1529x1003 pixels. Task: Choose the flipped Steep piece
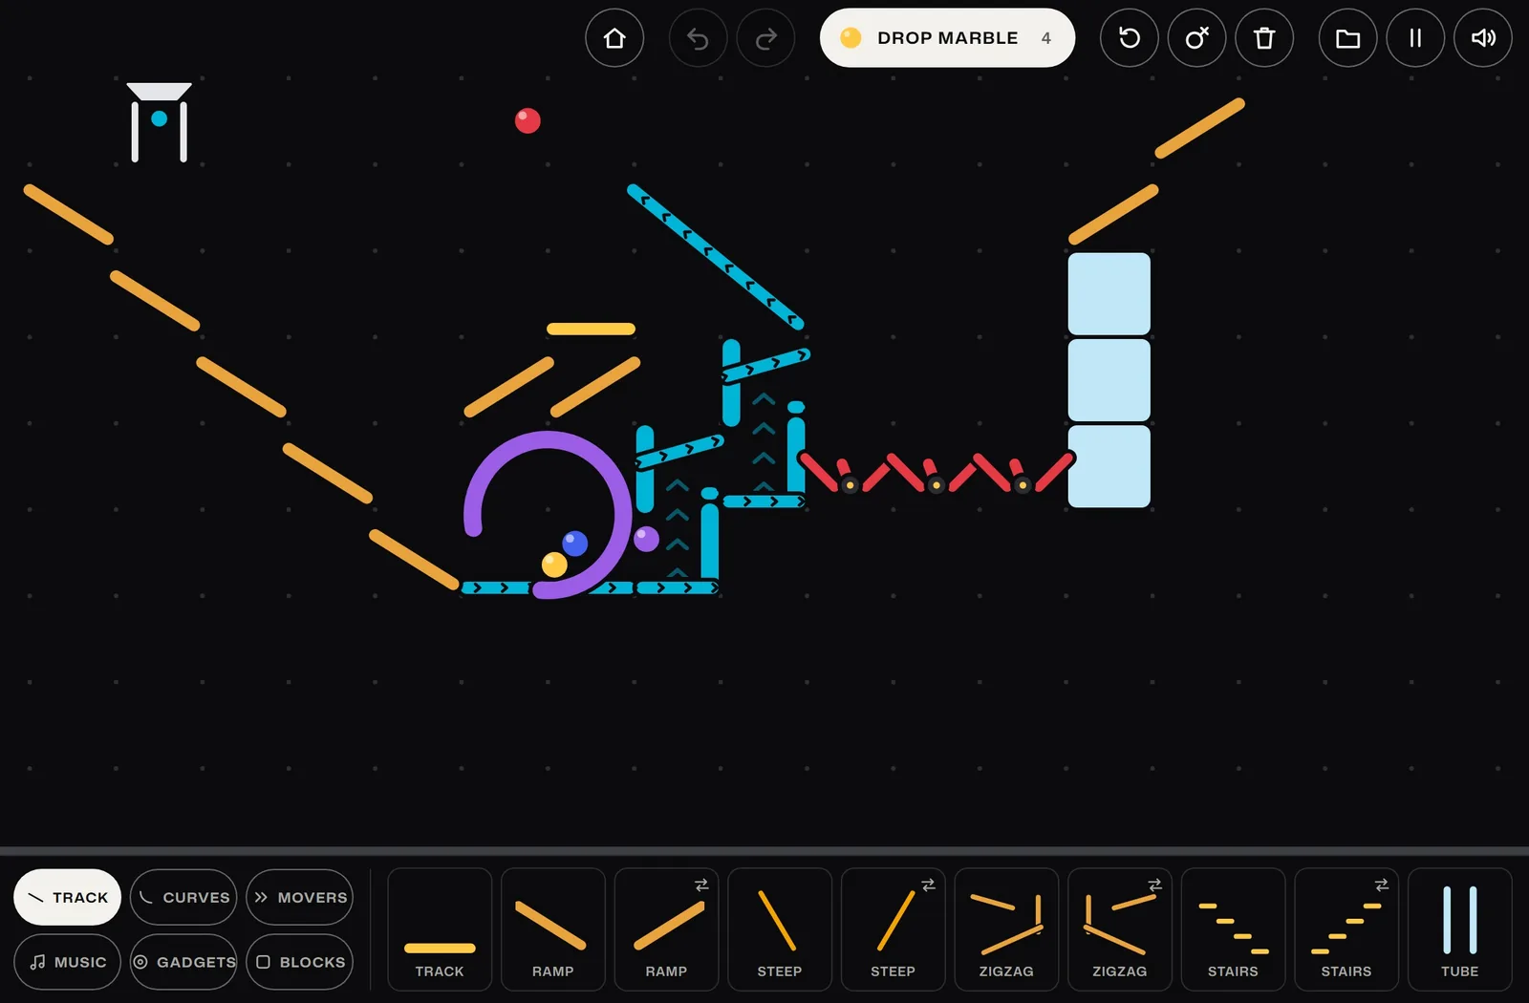click(893, 929)
